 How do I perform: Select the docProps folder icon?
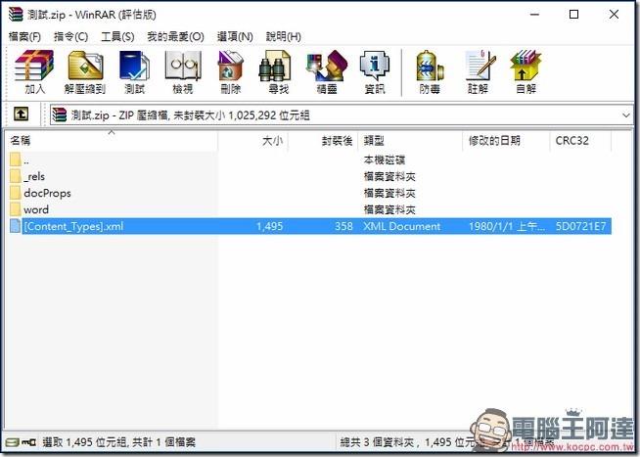16,193
